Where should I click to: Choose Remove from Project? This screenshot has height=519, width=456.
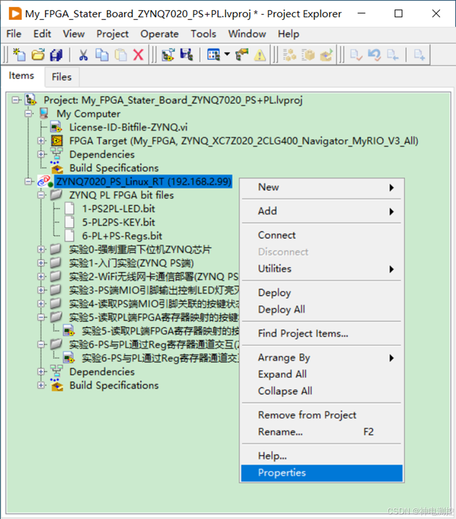322,415
